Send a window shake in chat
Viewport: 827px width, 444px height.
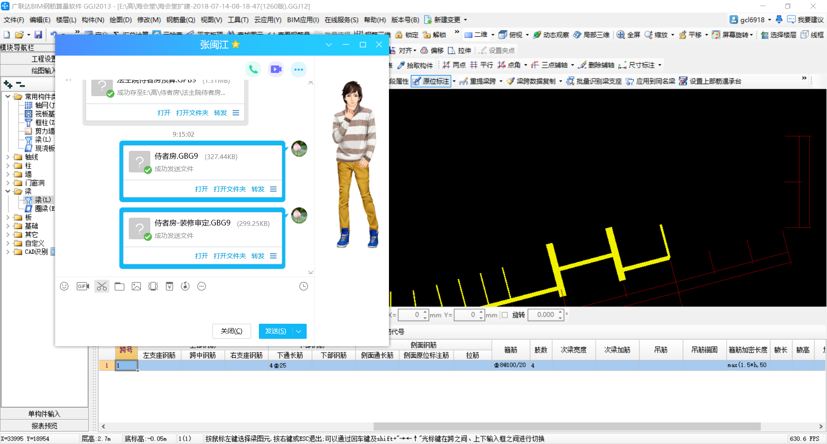coord(153,286)
